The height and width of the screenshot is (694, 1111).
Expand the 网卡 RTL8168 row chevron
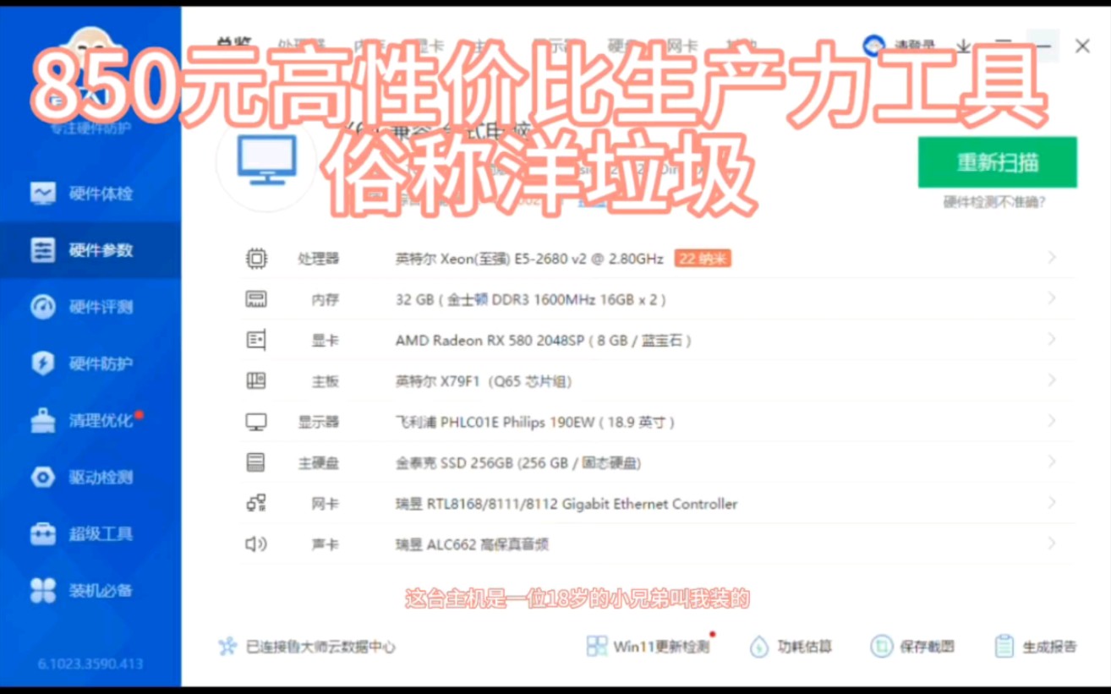pos(1052,502)
